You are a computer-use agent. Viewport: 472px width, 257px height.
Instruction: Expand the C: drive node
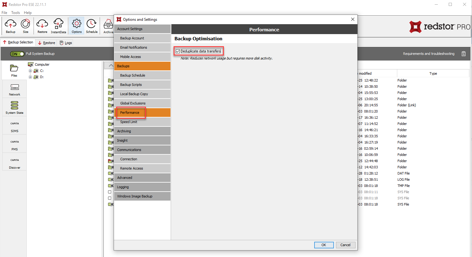click(30, 71)
